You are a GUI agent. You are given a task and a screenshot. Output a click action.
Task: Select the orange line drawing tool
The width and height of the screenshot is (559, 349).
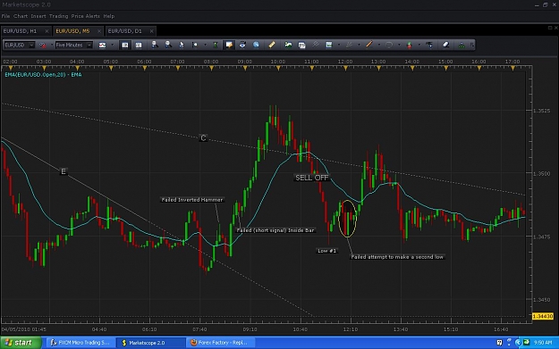click(x=369, y=45)
